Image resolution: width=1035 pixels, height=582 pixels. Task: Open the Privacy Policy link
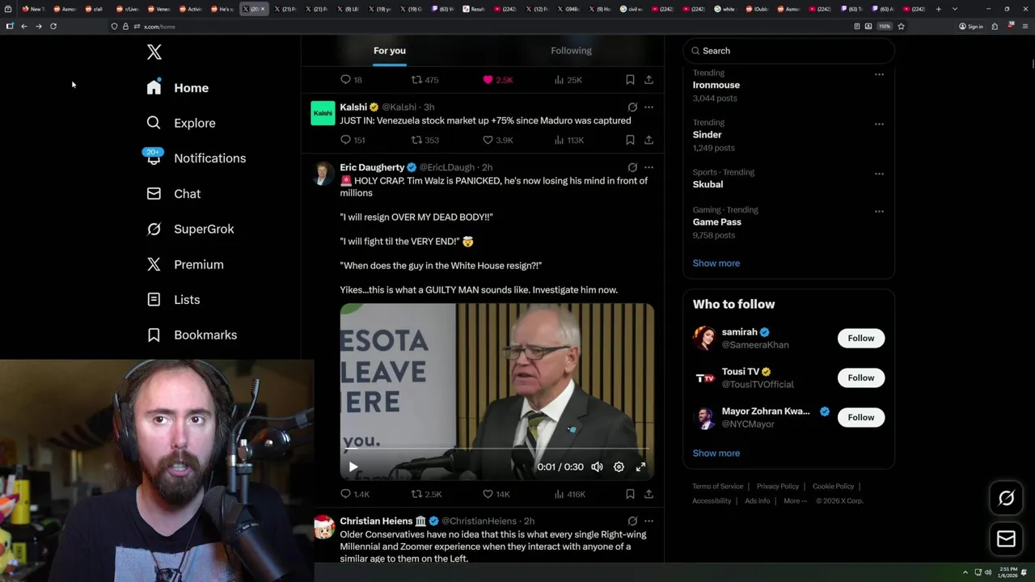tap(778, 487)
